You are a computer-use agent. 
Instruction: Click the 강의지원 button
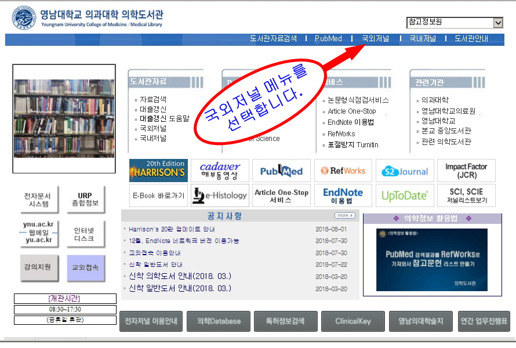pyautogui.click(x=39, y=267)
